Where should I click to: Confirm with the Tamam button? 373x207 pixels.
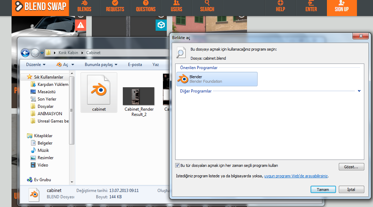[323, 190]
